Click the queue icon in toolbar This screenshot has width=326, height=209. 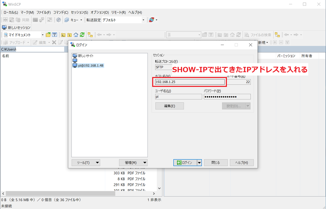67,20
